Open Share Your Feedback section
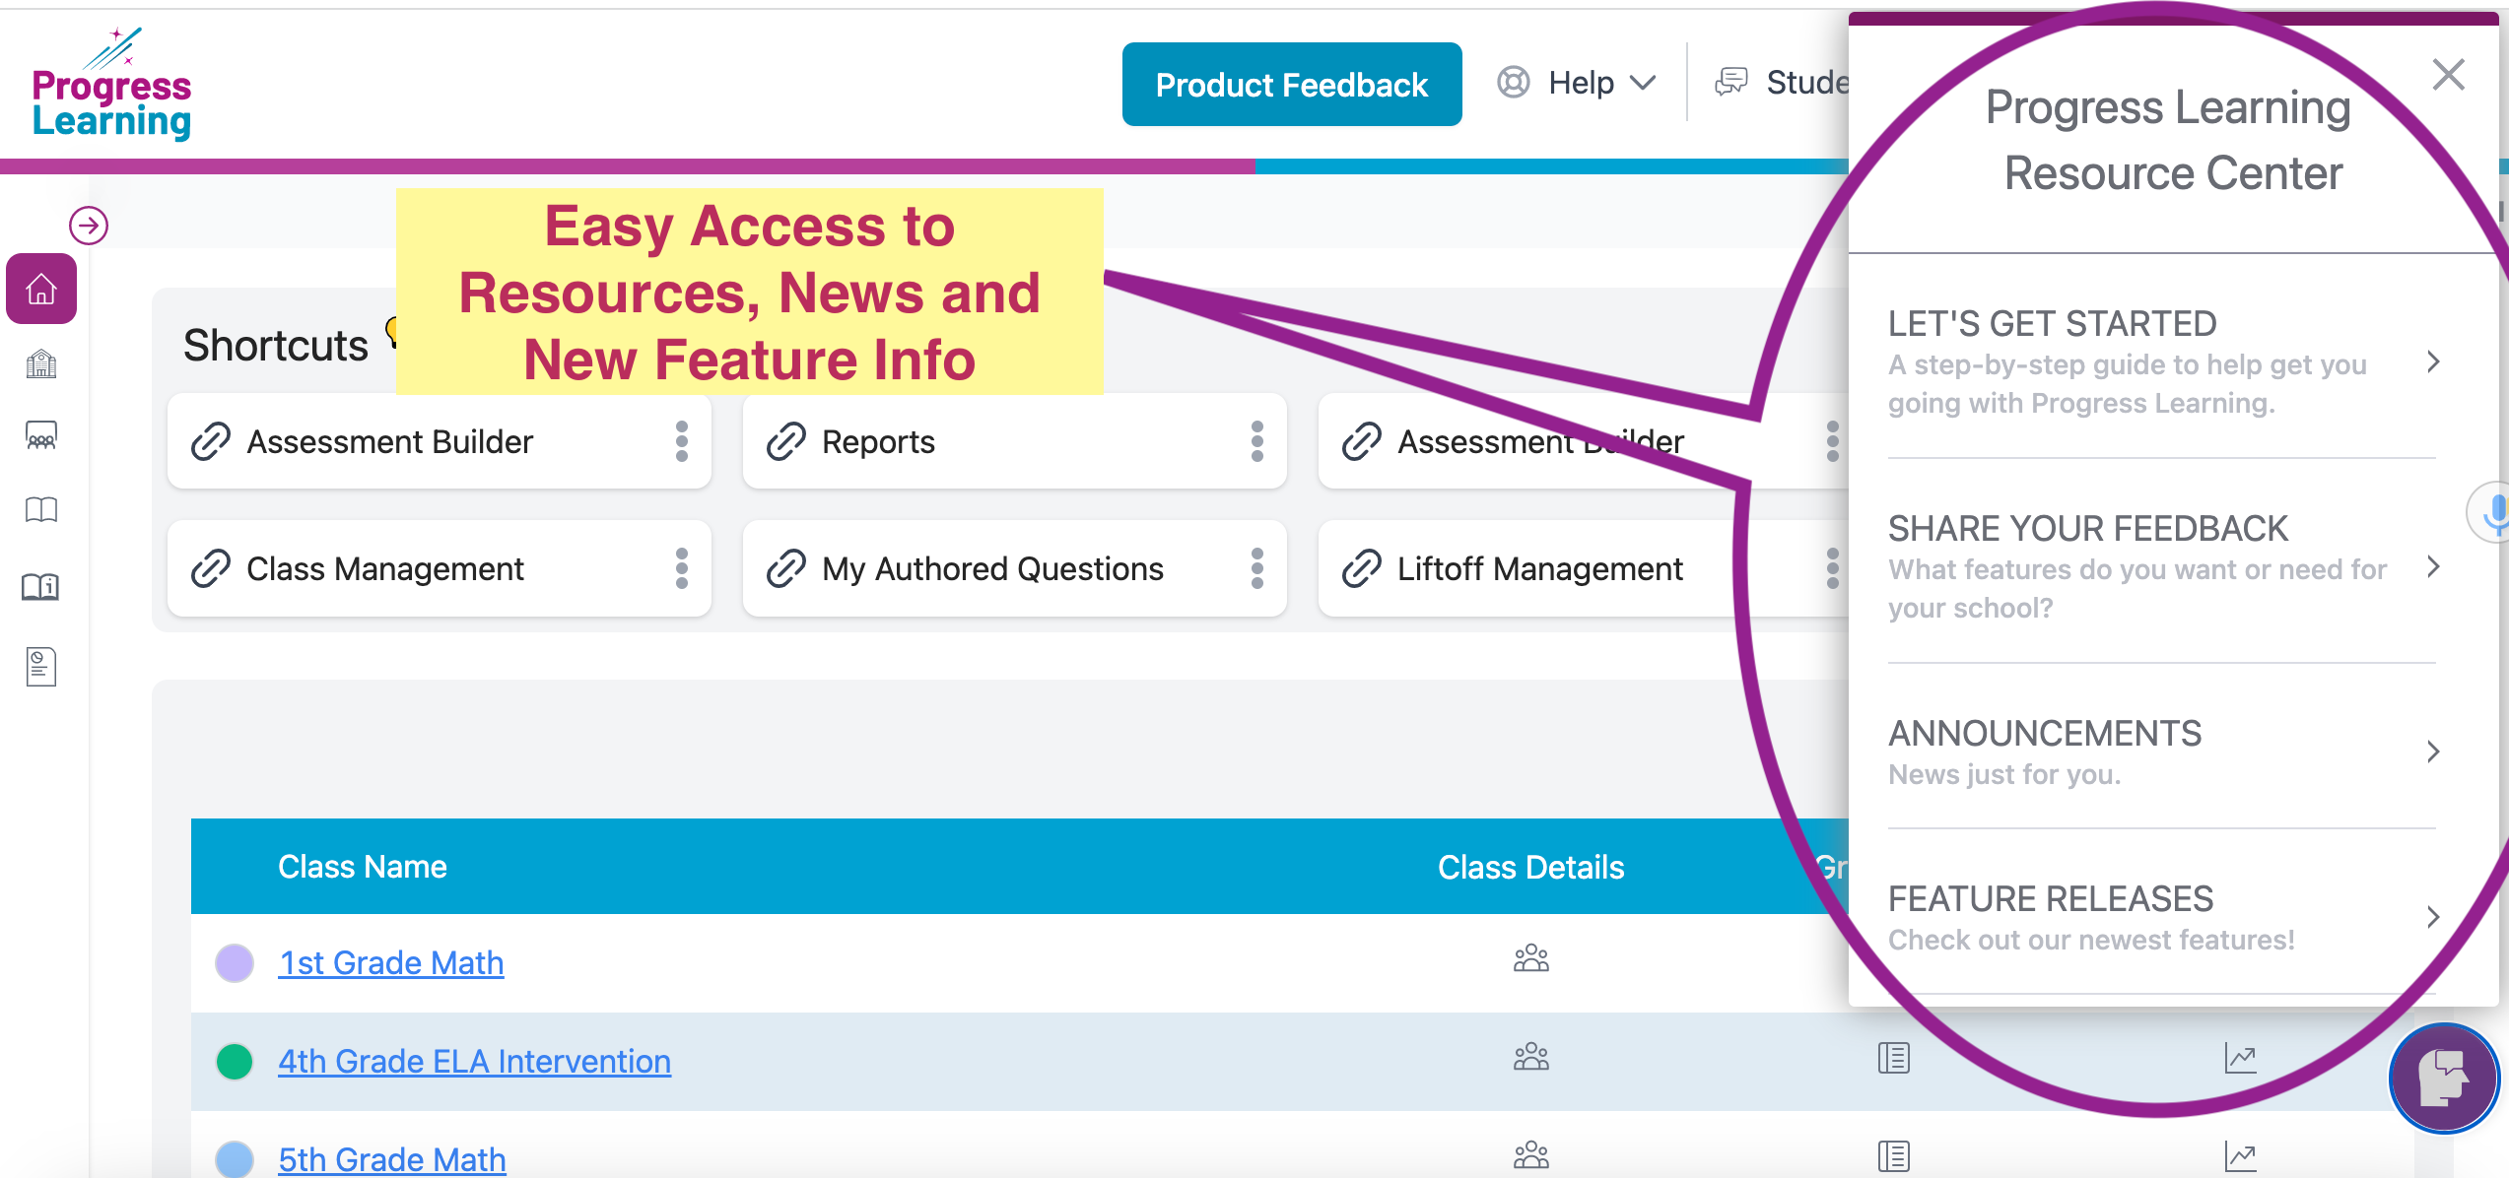Viewport: 2509px width, 1178px height. [x=2161, y=567]
